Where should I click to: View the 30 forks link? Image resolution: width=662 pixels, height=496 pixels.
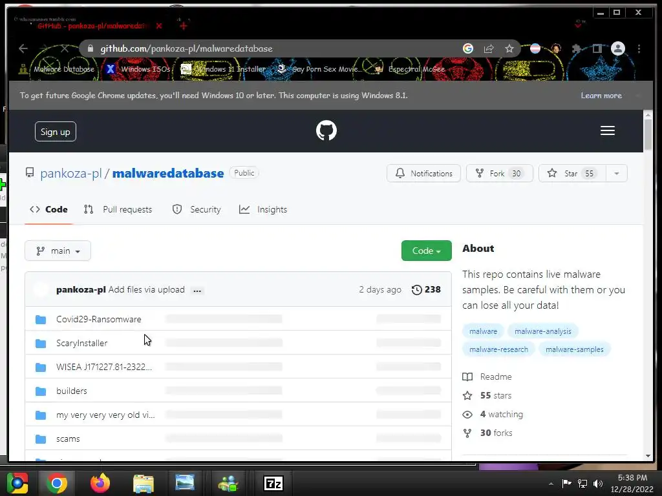(487, 433)
